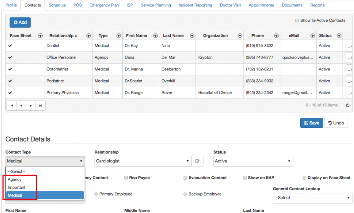Switch to the Profile tab
354x213 pixels.
pos(11,5)
